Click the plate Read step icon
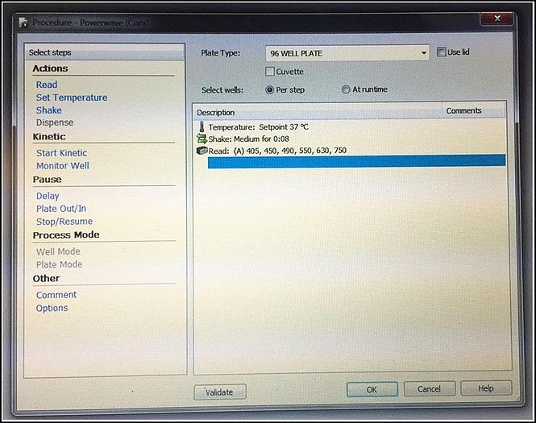This screenshot has height=423, width=536. click(202, 151)
